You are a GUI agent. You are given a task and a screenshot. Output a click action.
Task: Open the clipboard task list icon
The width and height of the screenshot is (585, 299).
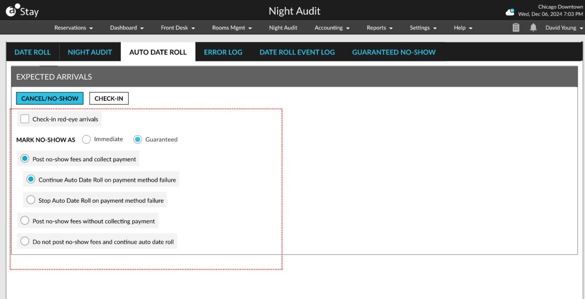pos(516,28)
